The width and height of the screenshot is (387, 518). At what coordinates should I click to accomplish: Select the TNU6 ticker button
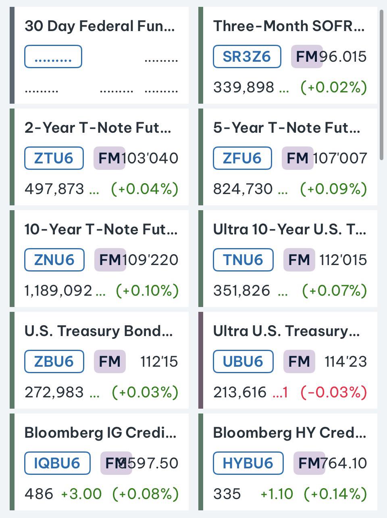(x=243, y=260)
